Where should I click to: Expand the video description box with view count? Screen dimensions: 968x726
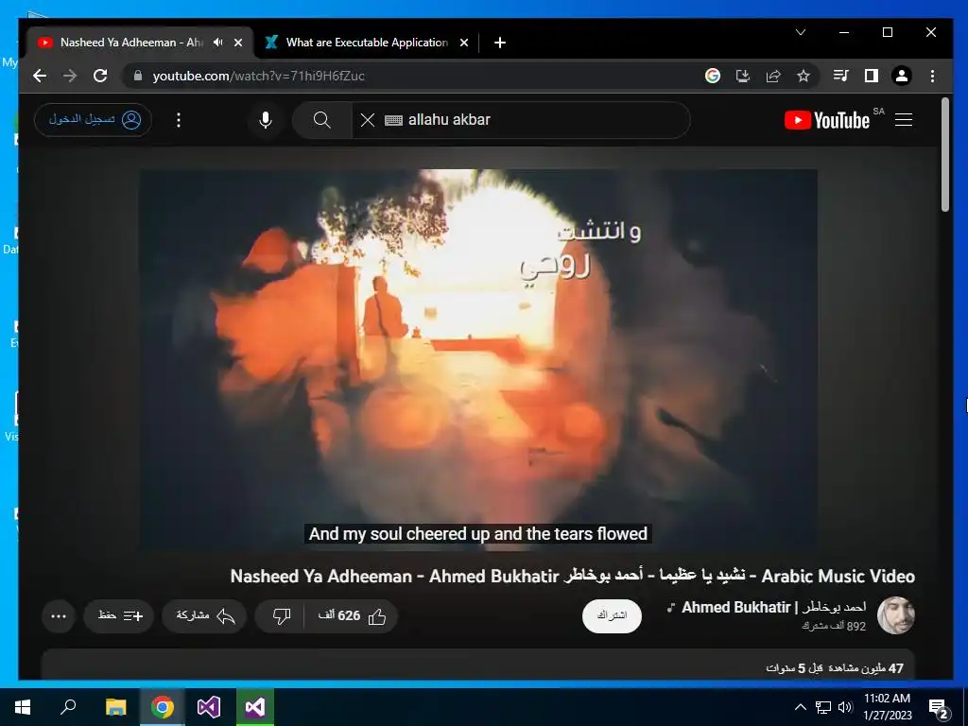[x=478, y=665]
